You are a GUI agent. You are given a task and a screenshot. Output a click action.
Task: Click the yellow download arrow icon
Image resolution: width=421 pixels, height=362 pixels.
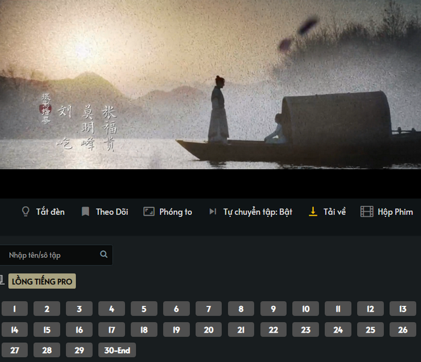pos(313,211)
